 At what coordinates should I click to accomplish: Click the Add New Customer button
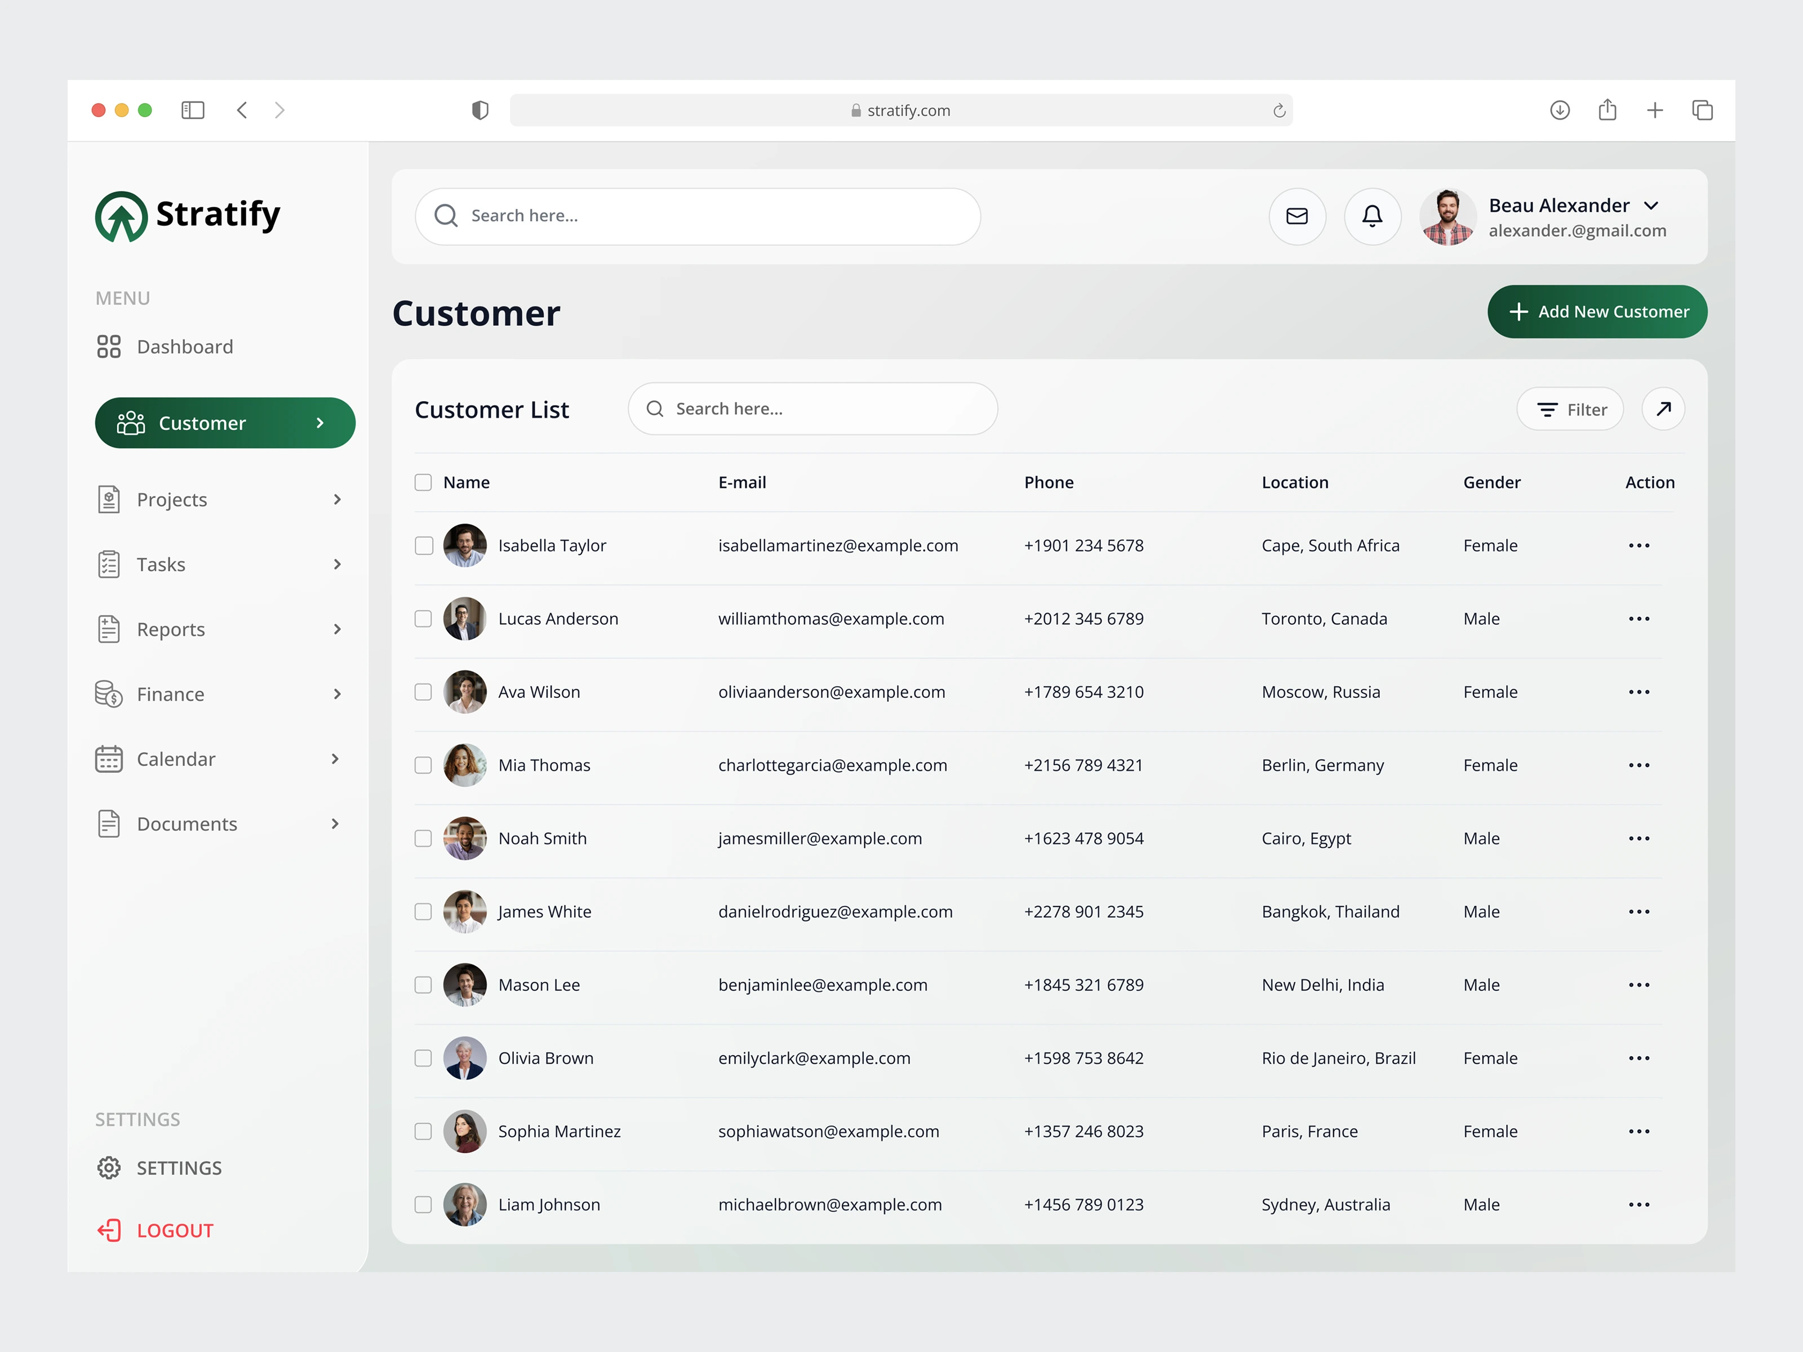point(1596,312)
